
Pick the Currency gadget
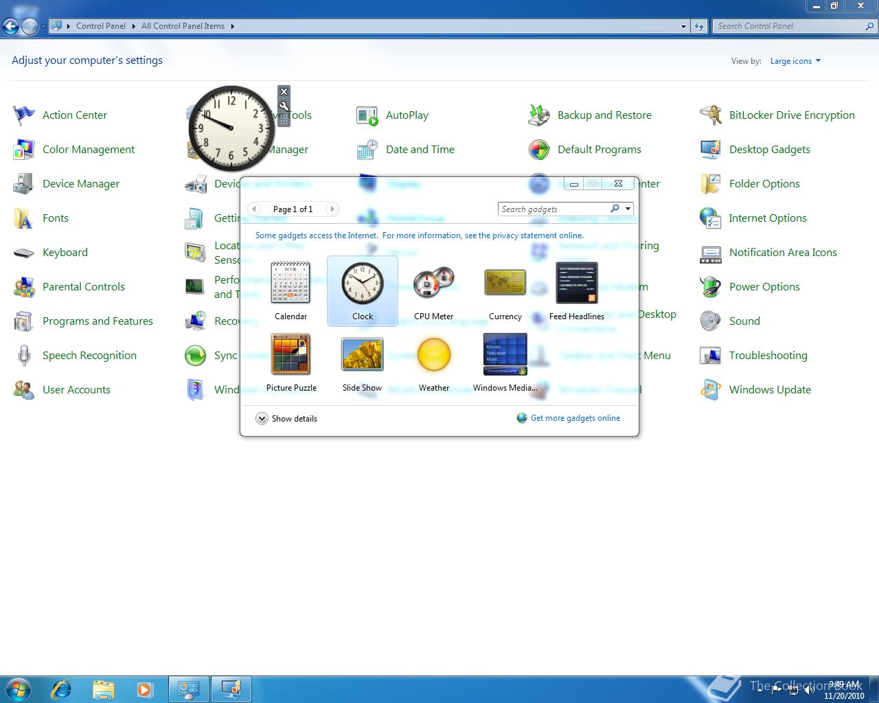pos(505,291)
